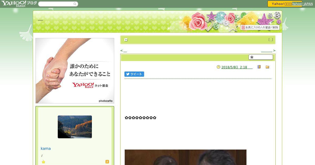Click the gray star button above the post
Screen dimensions: 315x165
click(261, 57)
